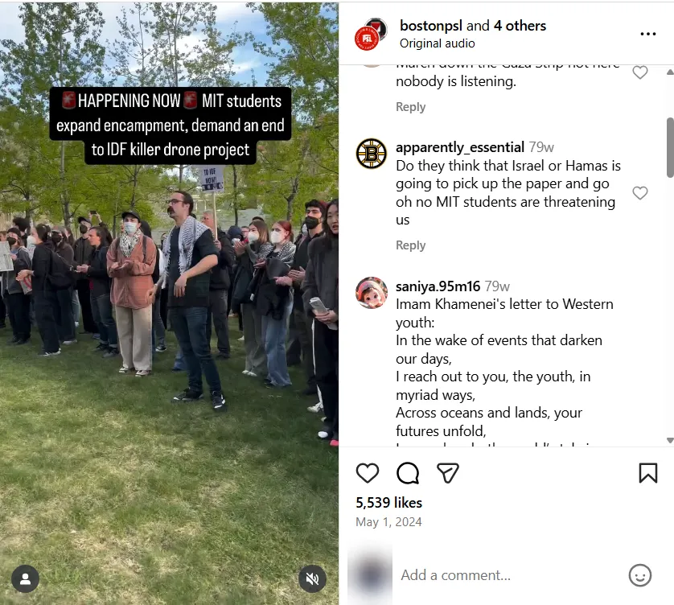The image size is (674, 605).
Task: Open apparently_essential username link
Action: pos(460,147)
